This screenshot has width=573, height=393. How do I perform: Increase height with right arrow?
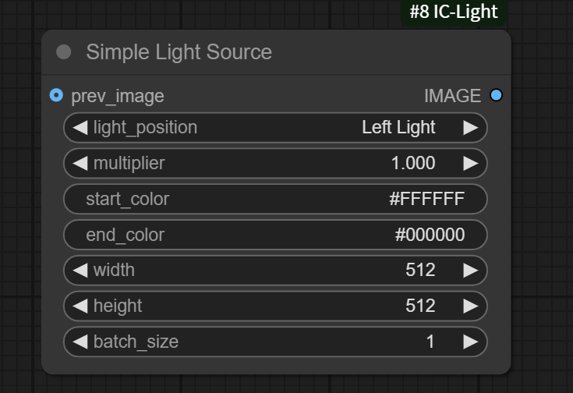point(470,306)
